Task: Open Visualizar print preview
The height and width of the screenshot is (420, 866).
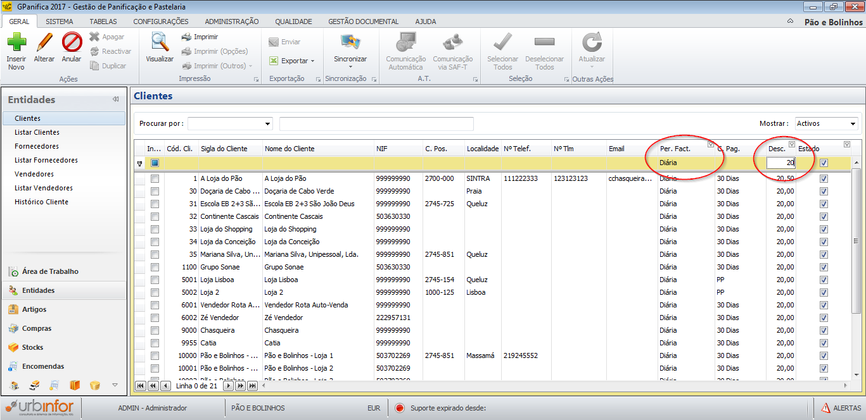Action: (160, 43)
